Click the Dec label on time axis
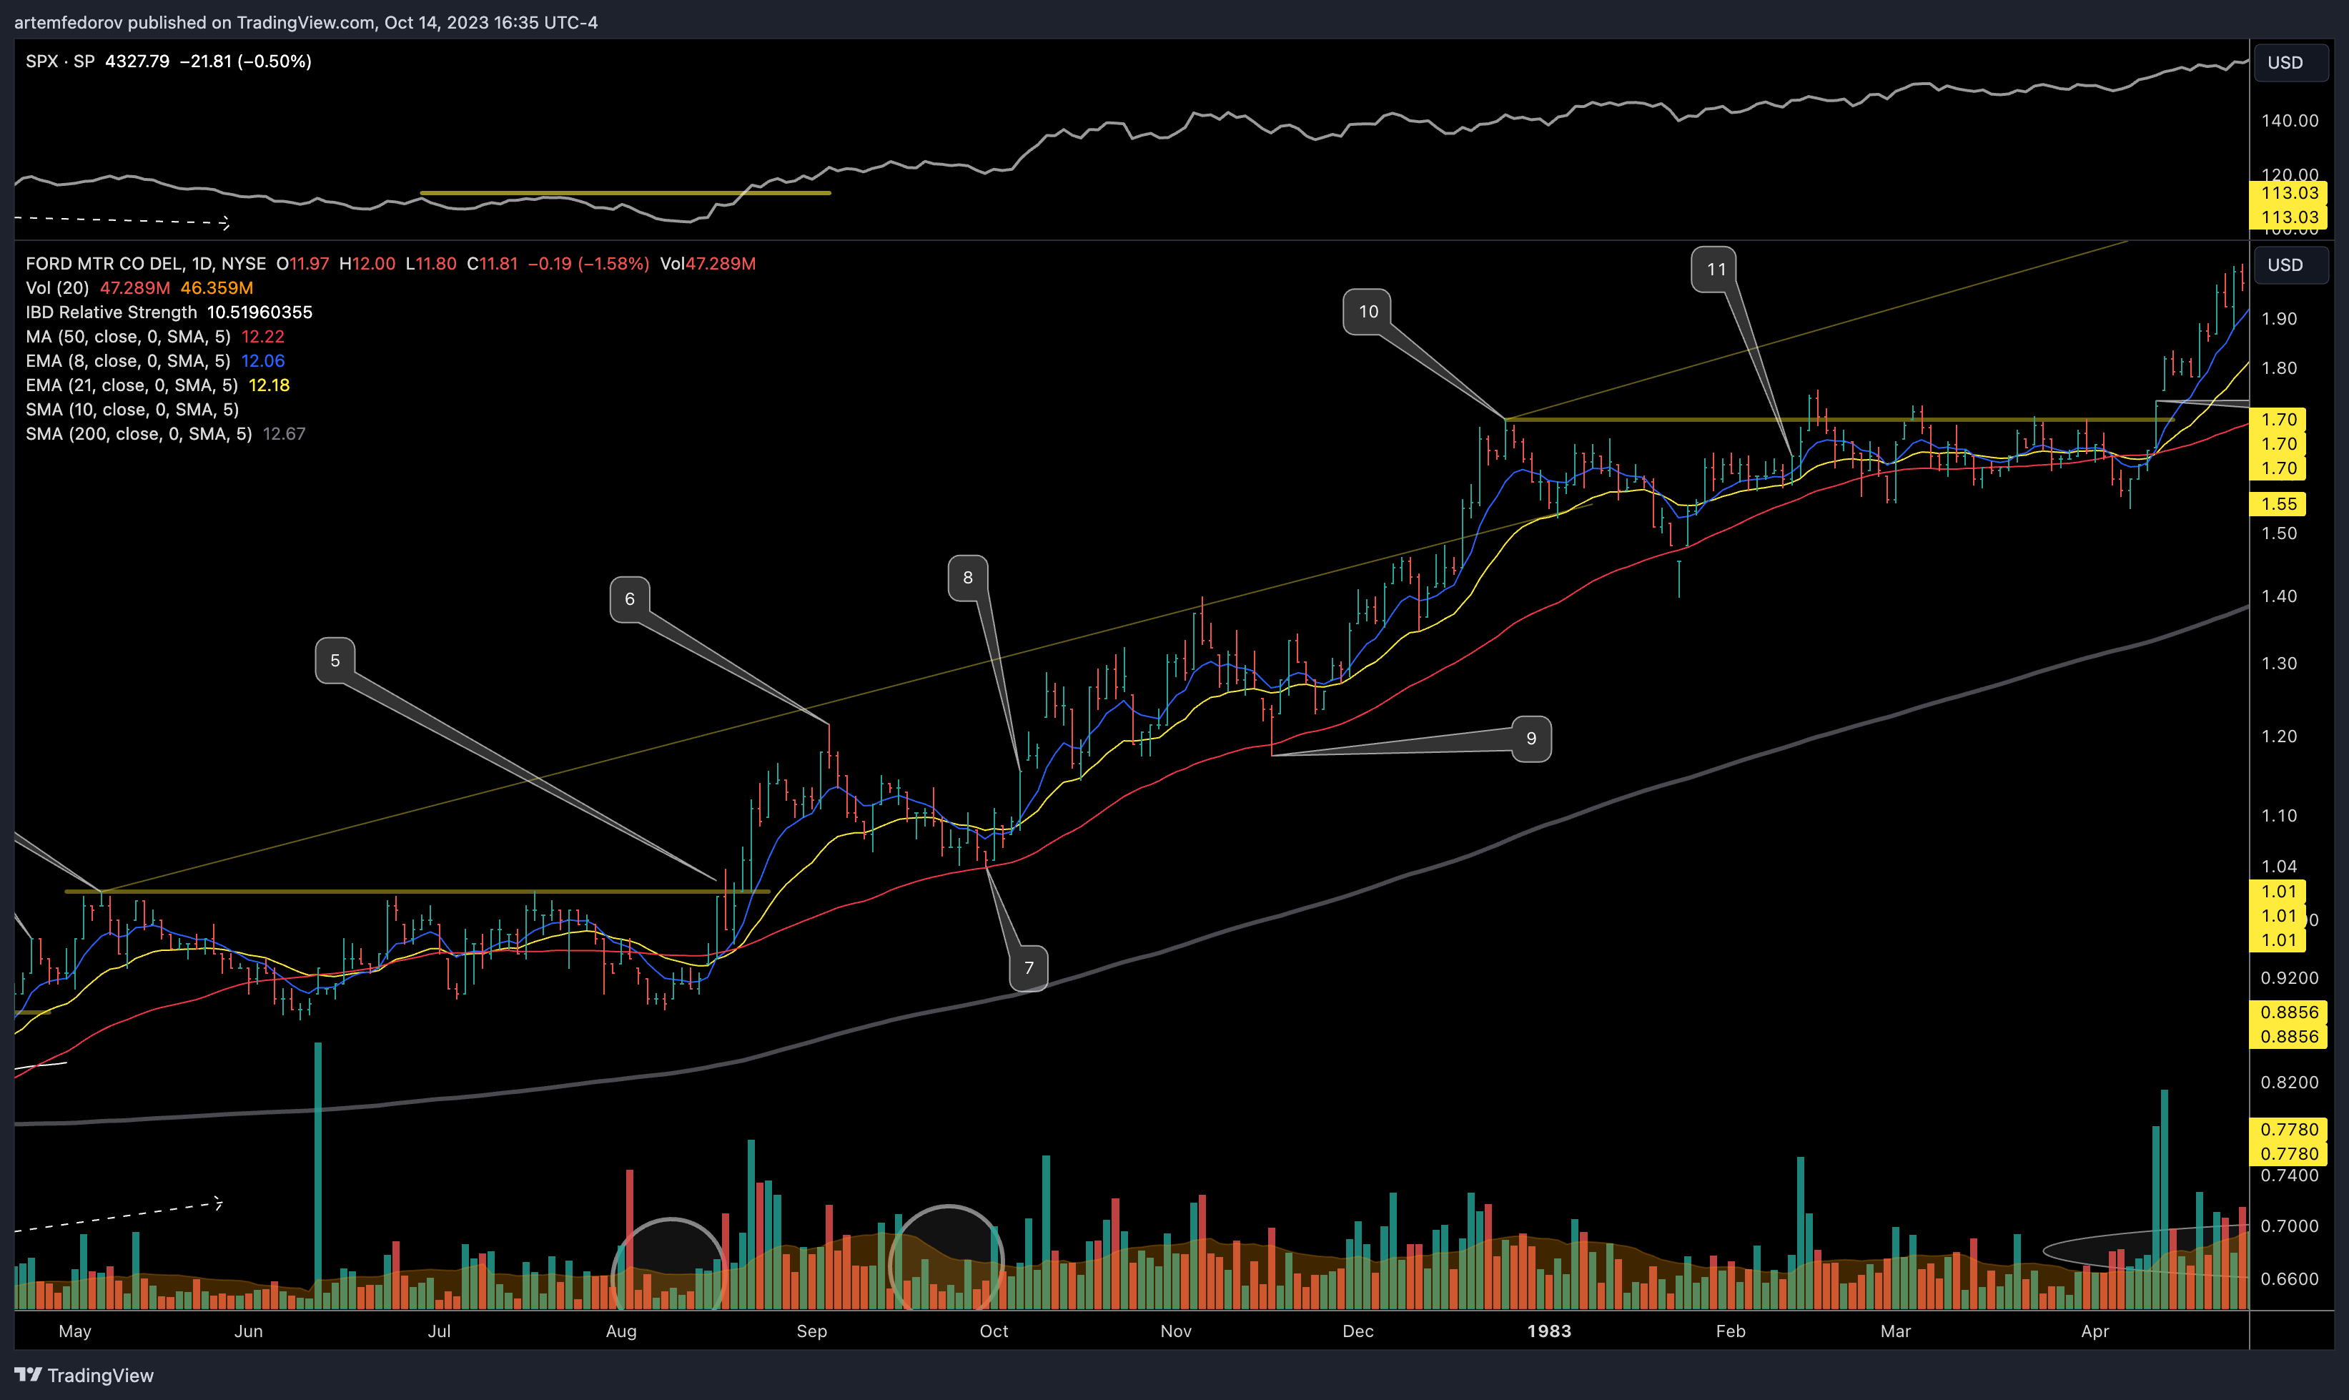Viewport: 2349px width, 1400px height. 1358,1331
